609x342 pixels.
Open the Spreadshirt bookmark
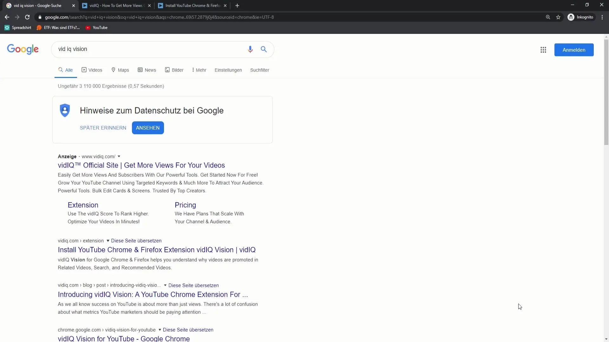coord(18,28)
